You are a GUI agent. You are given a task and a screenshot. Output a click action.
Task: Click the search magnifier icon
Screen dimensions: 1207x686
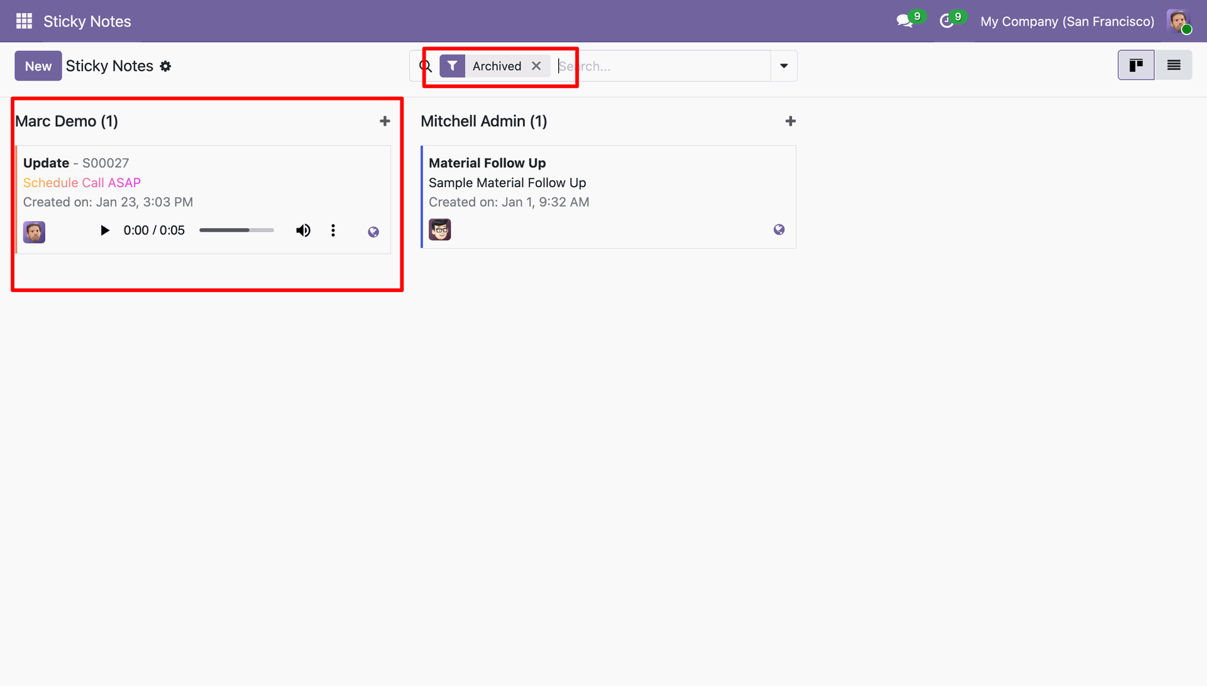click(426, 66)
